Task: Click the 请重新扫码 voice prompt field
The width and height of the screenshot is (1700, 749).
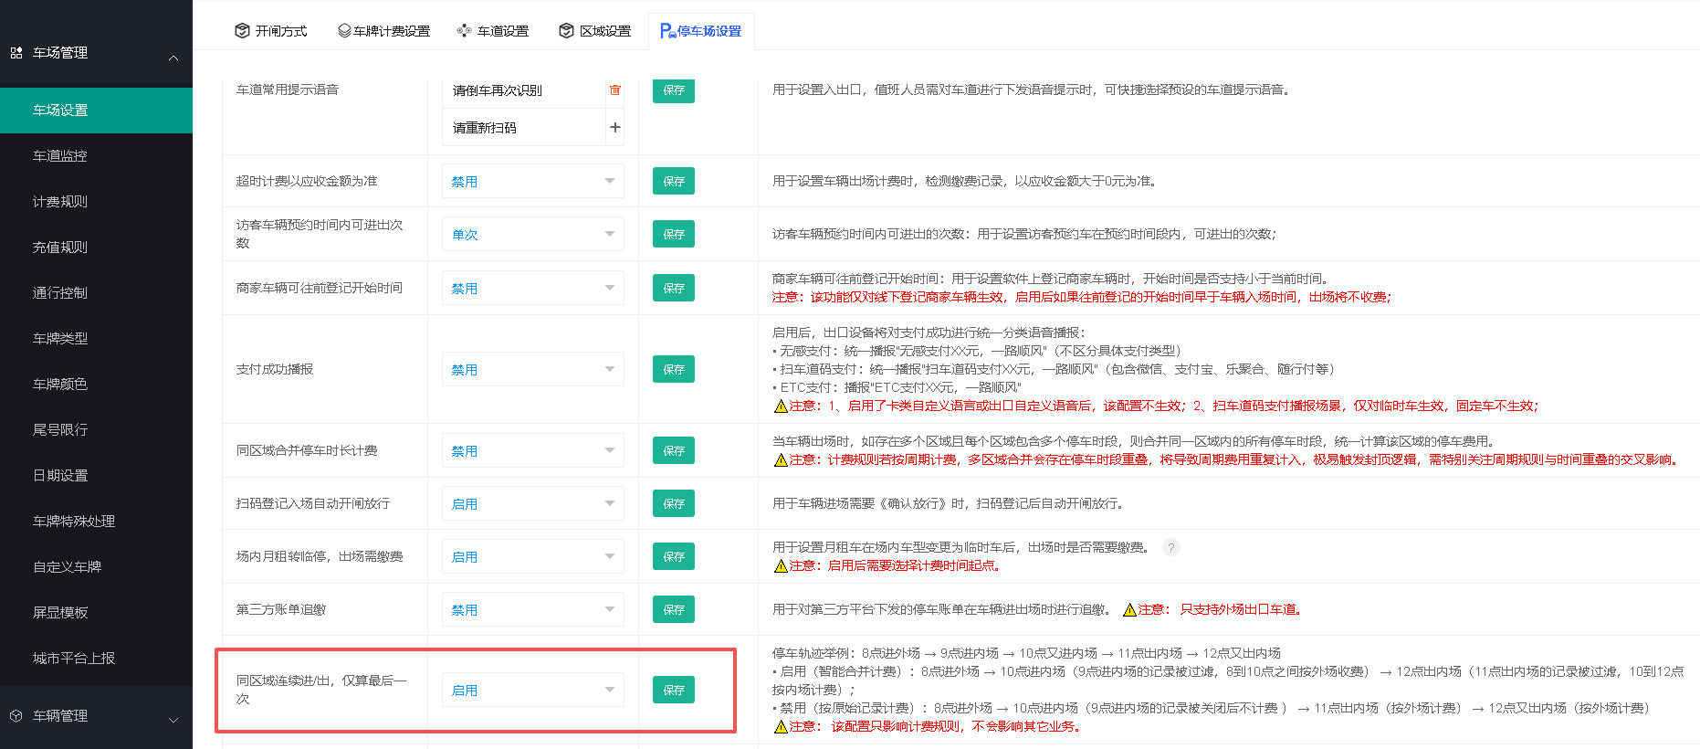Action: coord(525,127)
